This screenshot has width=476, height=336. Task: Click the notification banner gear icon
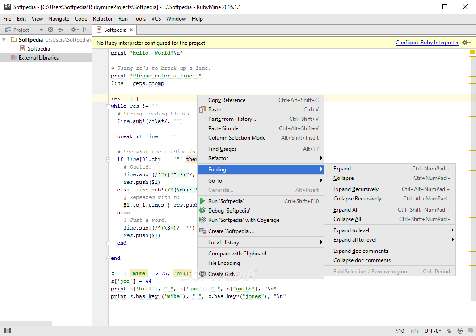(466, 43)
